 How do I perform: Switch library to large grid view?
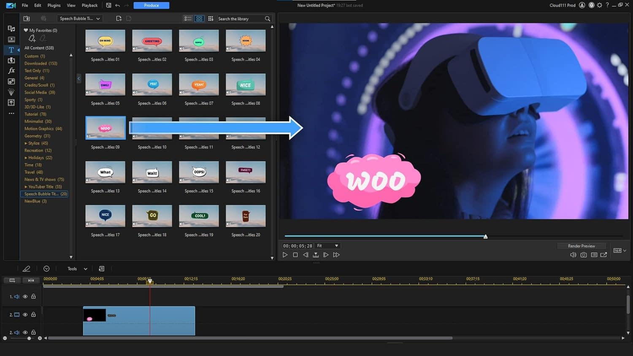point(199,19)
